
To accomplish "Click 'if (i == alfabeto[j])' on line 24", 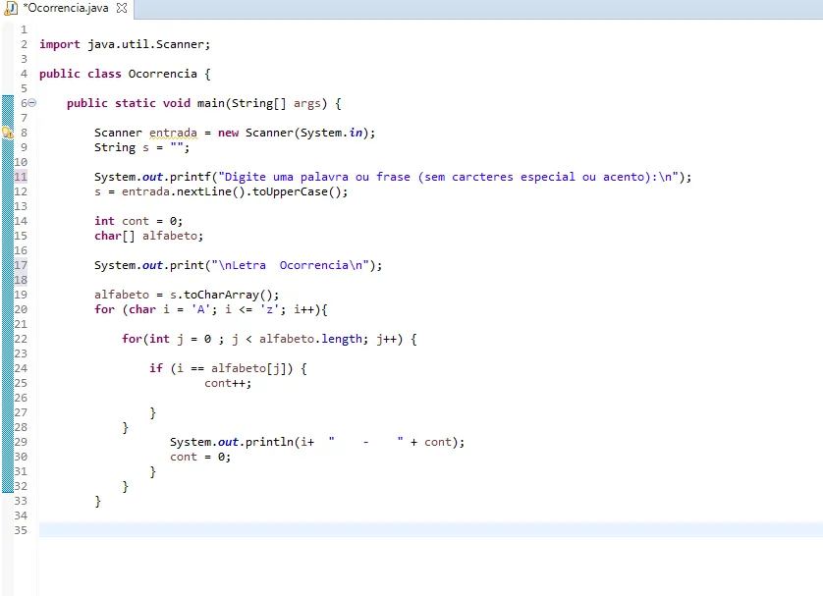I will point(221,368).
